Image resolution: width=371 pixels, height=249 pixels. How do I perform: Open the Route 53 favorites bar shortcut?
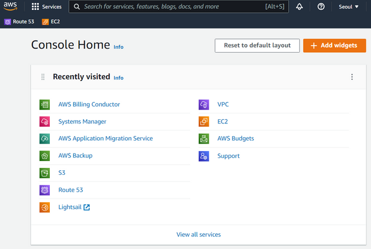(x=19, y=22)
